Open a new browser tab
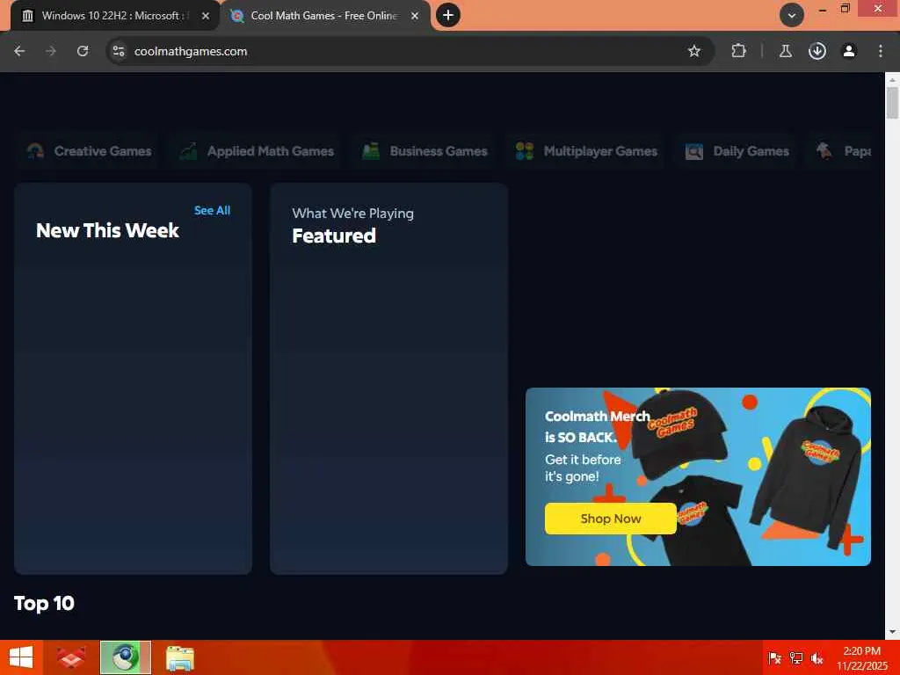The height and width of the screenshot is (675, 900). [x=447, y=15]
